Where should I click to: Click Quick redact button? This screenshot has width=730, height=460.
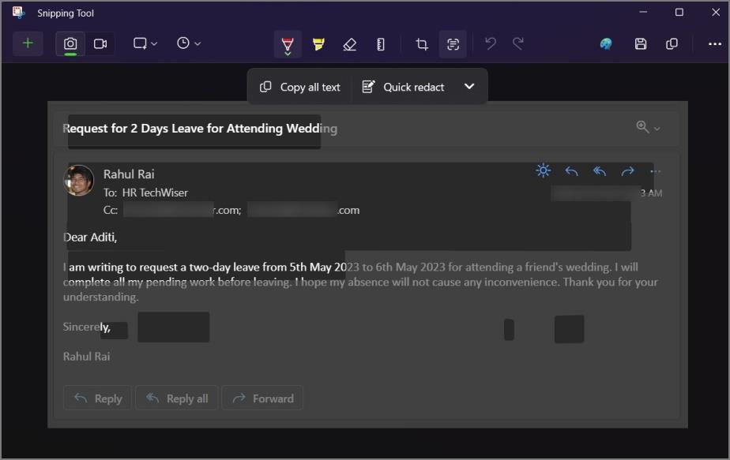403,87
